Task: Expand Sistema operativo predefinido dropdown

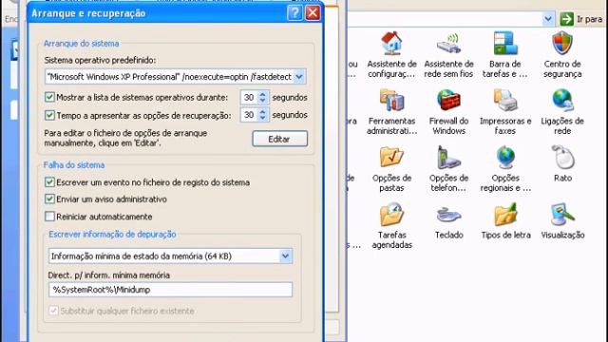Action: coord(299,77)
